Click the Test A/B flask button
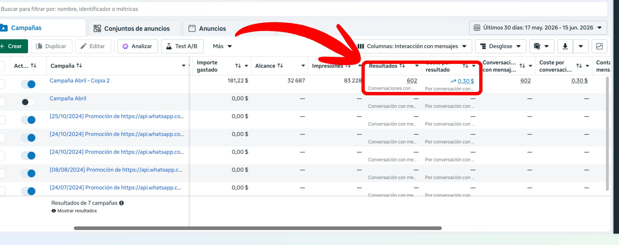The height and width of the screenshot is (245, 619). [x=182, y=46]
